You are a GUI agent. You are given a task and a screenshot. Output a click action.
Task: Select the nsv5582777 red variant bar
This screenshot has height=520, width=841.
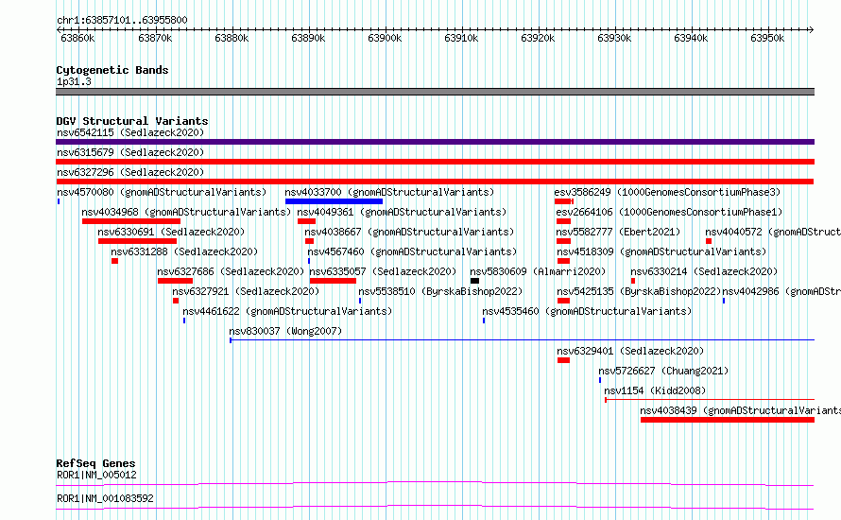563,241
